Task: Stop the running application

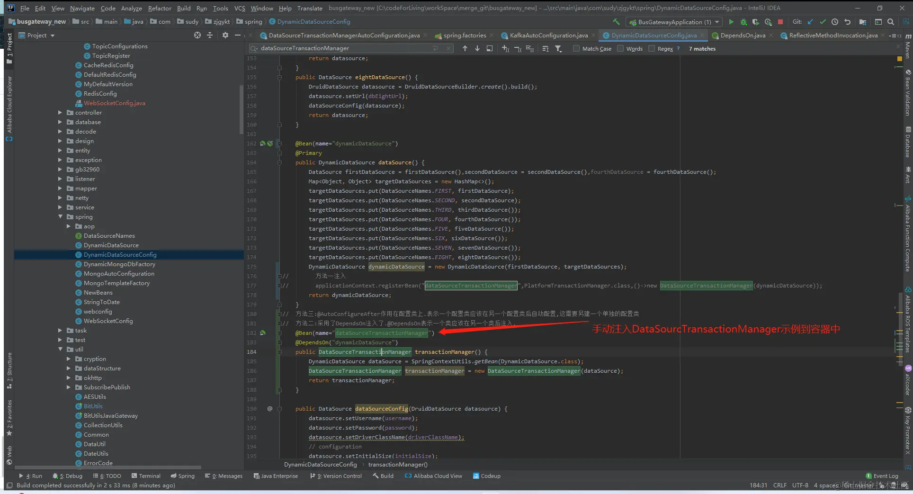Action: click(780, 22)
